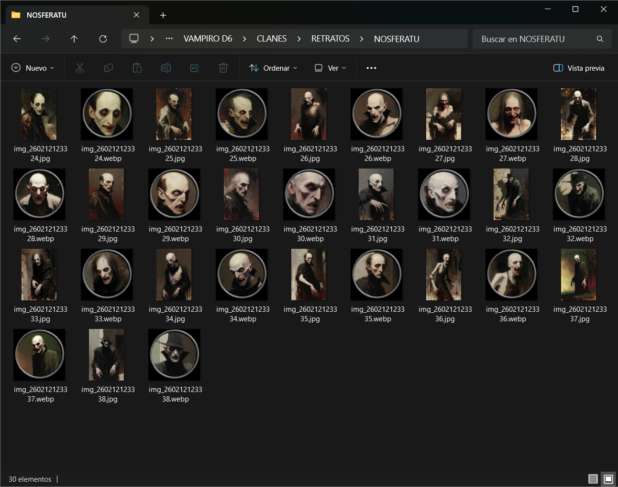
Task: Click the Buscar en NOSFERATU search box
Action: pyautogui.click(x=542, y=39)
